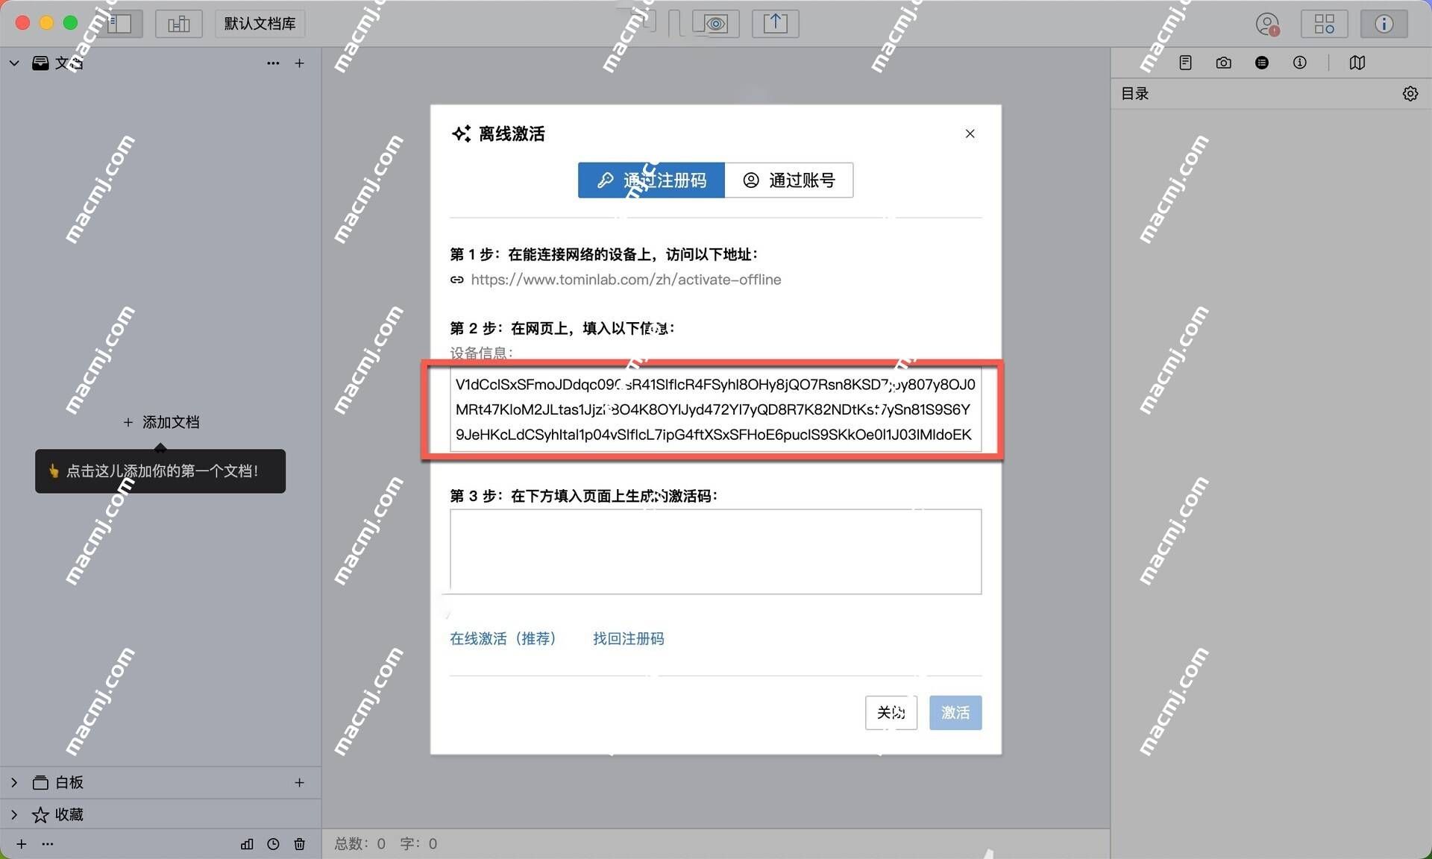Click the device info code text box
Screen dimensions: 1432x859
tap(715, 409)
